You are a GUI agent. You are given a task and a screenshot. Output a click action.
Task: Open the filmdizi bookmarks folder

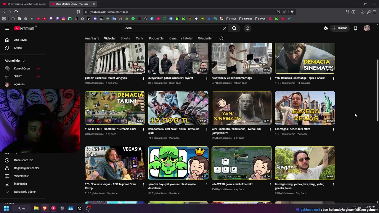point(245,19)
